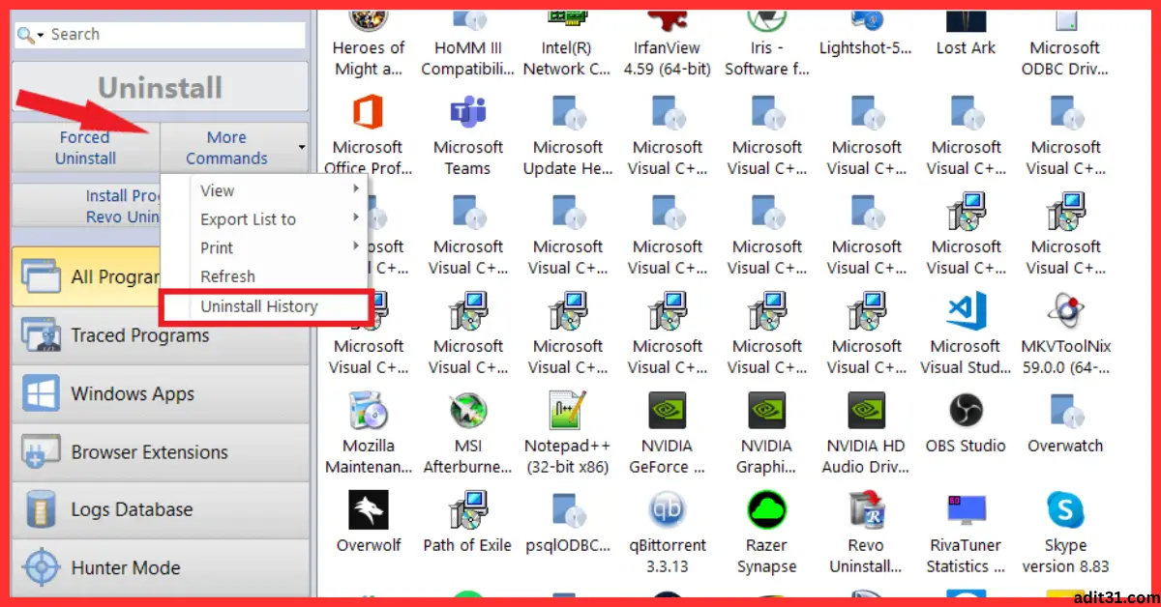Expand the More Commands dropdown arrow

(x=302, y=148)
